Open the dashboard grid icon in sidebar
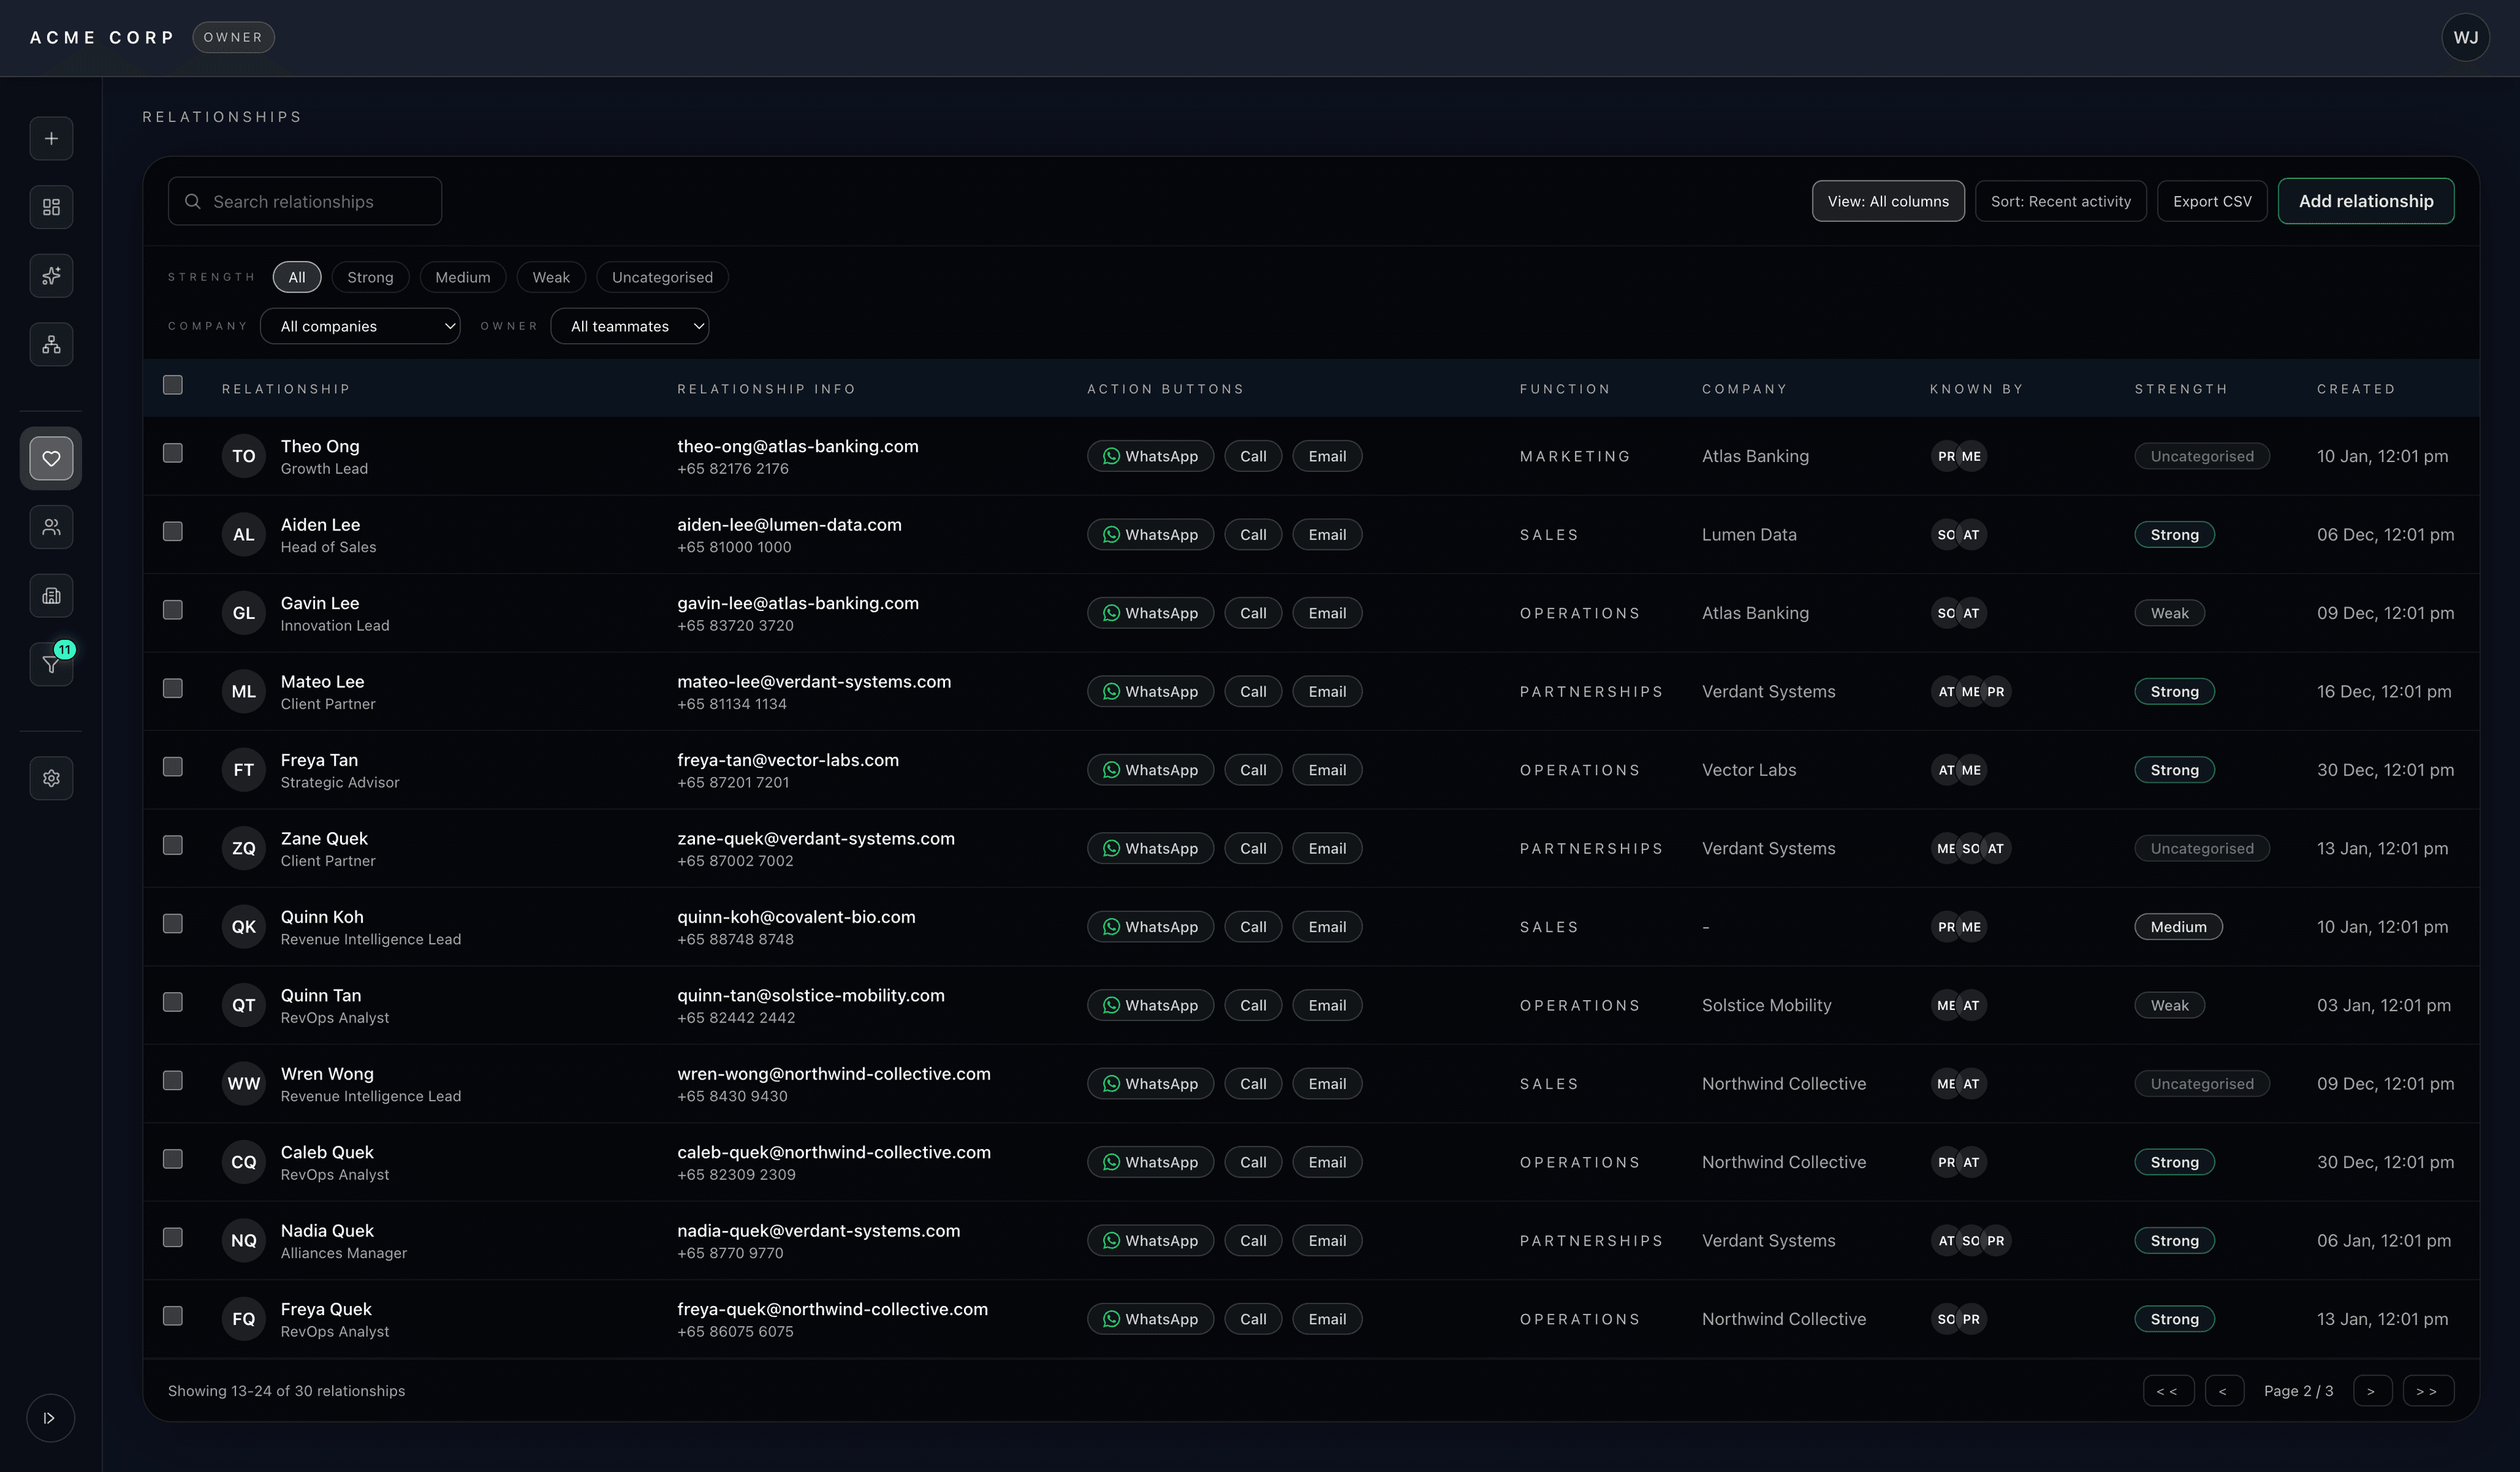Screen dimensions: 2520x1472 pyautogui.click(x=51, y=207)
